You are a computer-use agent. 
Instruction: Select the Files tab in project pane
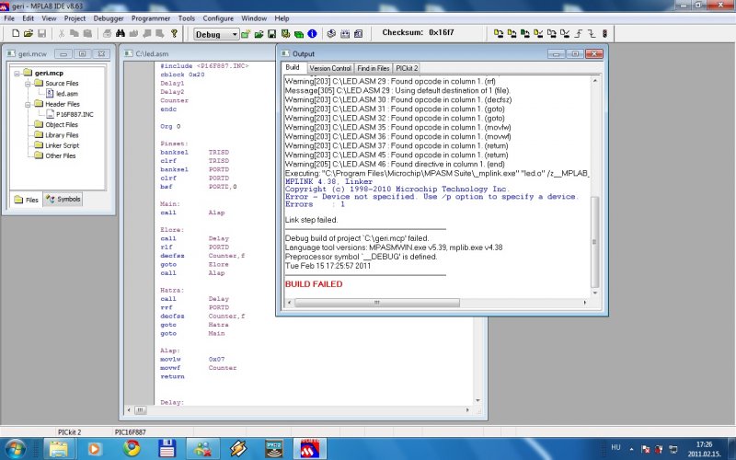coord(27,200)
